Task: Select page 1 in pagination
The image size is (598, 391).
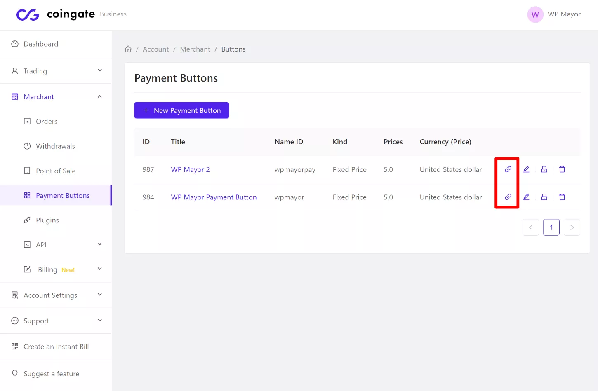Action: pos(551,227)
